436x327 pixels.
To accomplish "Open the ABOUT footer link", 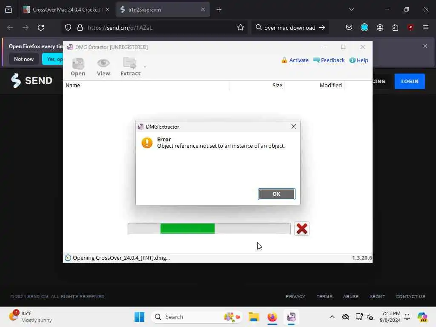I will coord(377,296).
